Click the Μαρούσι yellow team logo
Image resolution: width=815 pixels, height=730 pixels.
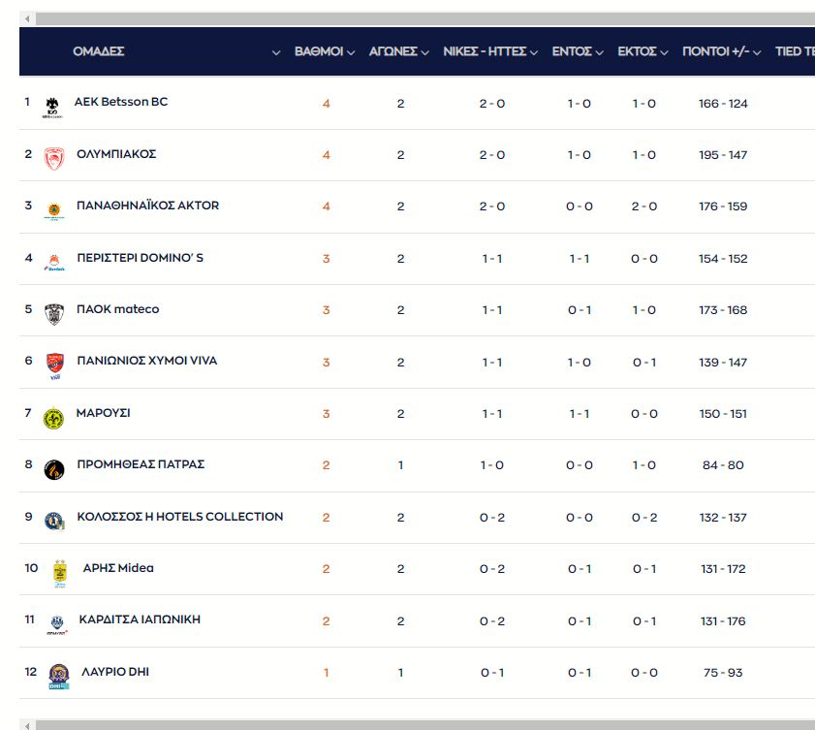tap(53, 418)
